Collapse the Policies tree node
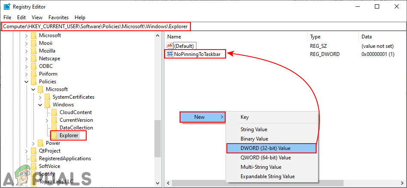407x188 pixels. click(27, 82)
